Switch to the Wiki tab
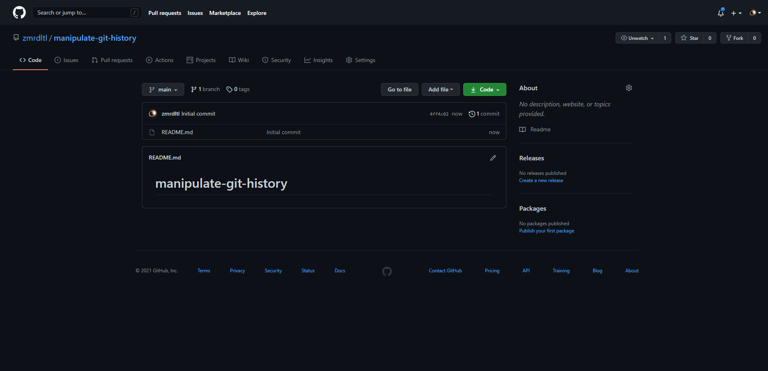Image resolution: width=768 pixels, height=371 pixels. pos(239,60)
